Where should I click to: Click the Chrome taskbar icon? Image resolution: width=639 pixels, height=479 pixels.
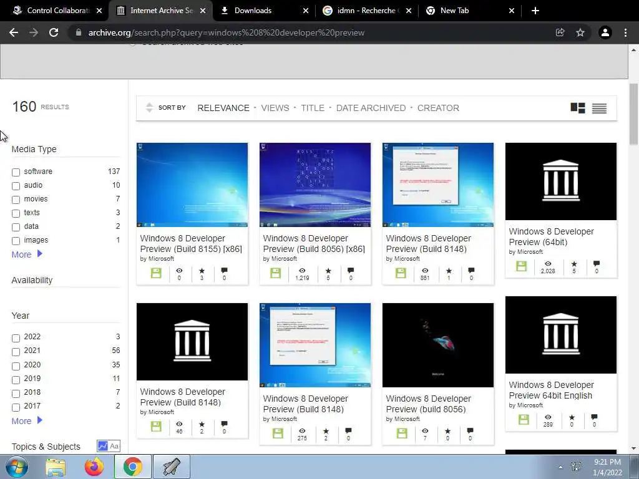point(132,467)
